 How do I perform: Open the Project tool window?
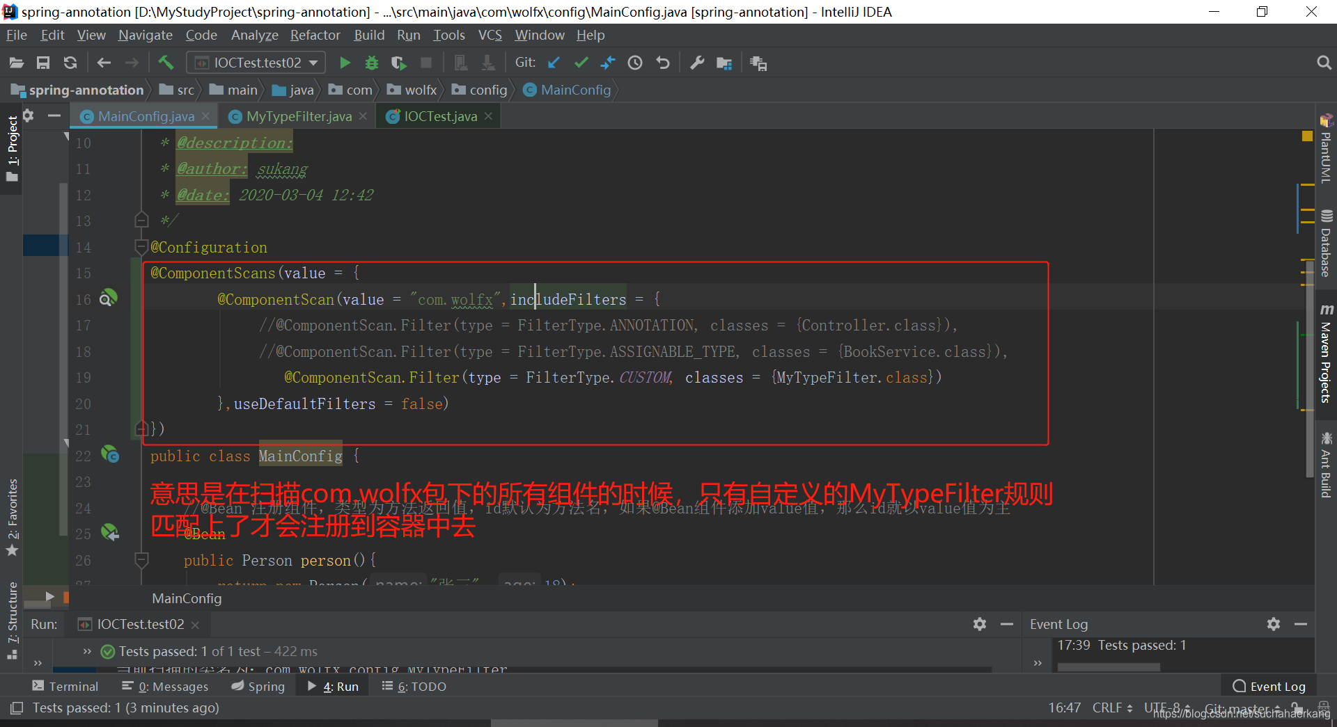click(x=12, y=147)
